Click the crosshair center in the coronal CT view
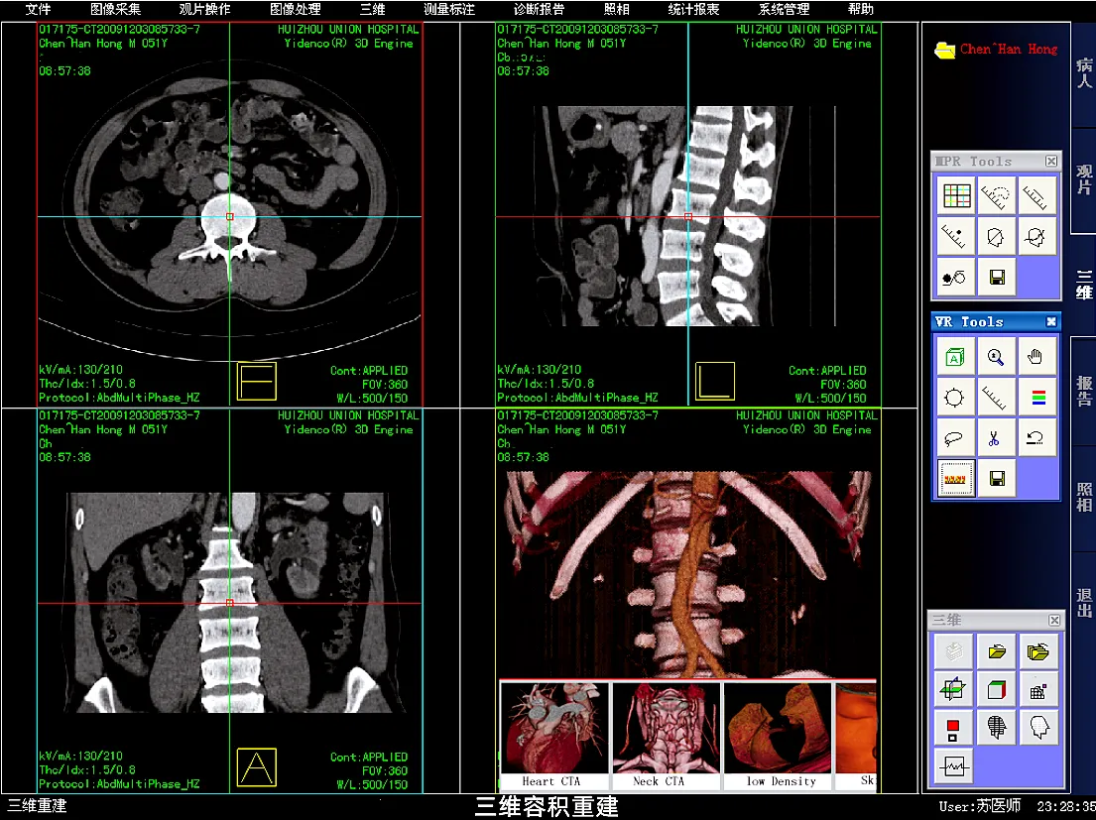 tap(230, 603)
